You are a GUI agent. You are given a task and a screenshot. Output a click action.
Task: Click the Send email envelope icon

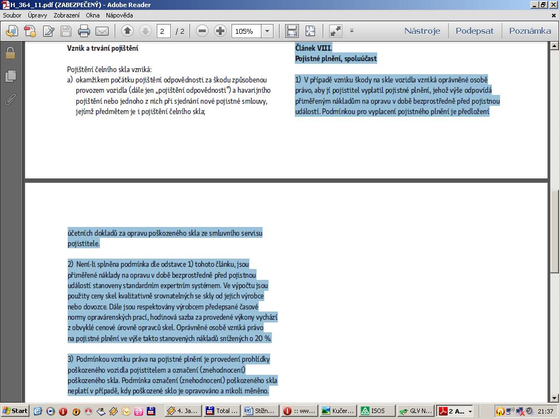pos(102,31)
